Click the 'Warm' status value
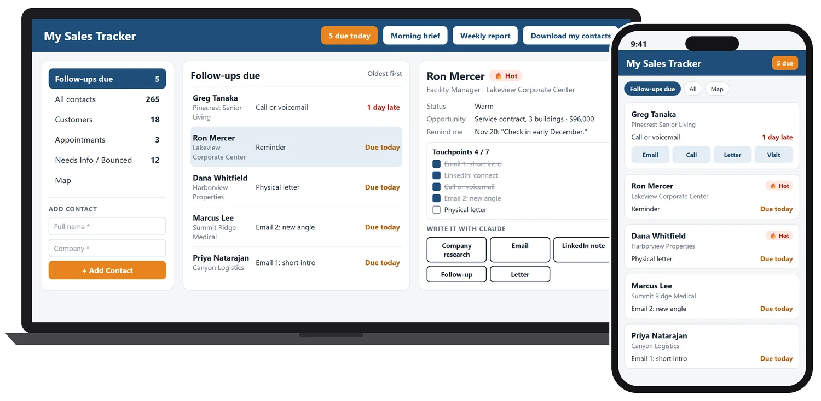 tap(484, 107)
